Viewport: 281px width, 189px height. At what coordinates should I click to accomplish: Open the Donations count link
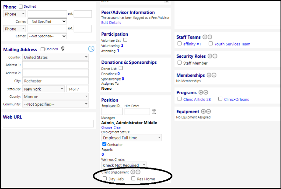[118, 73]
